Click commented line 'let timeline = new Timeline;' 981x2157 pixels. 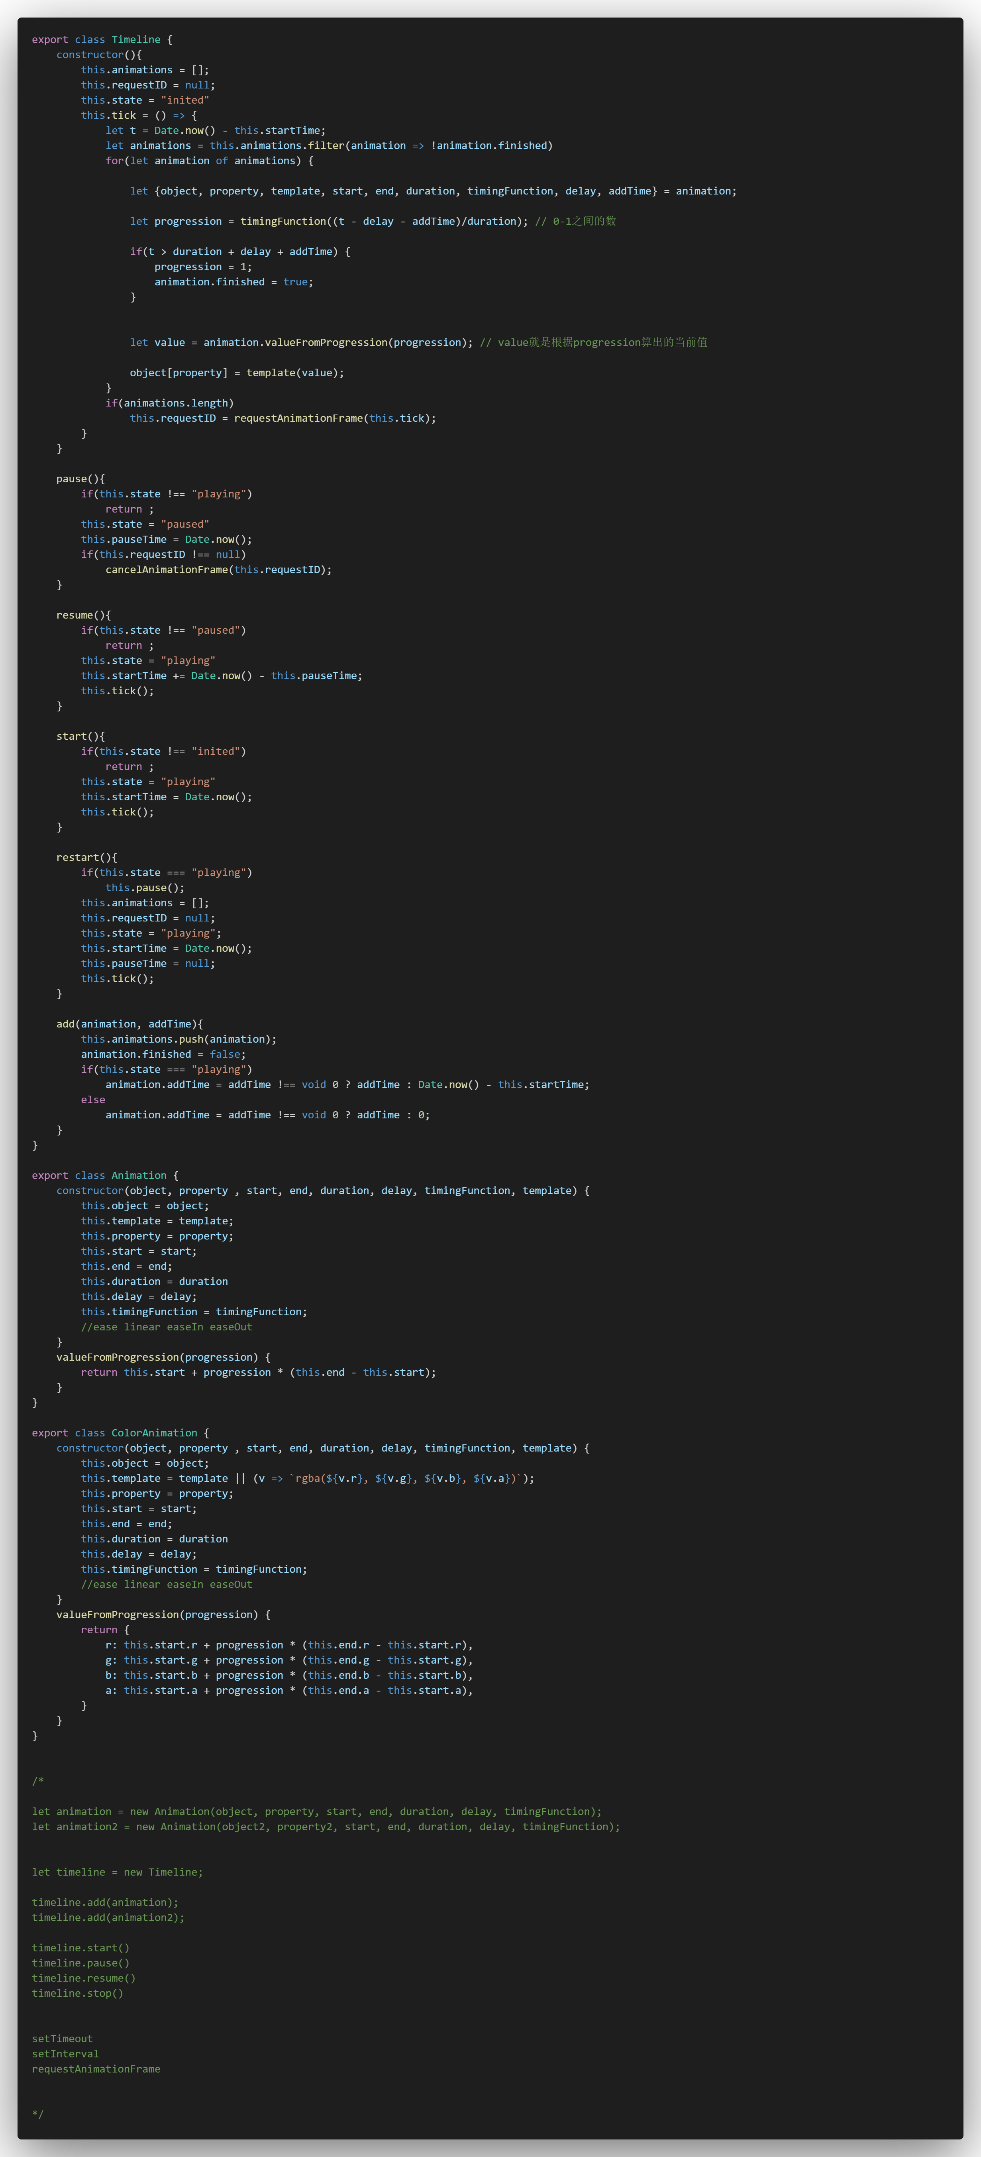click(x=117, y=1872)
